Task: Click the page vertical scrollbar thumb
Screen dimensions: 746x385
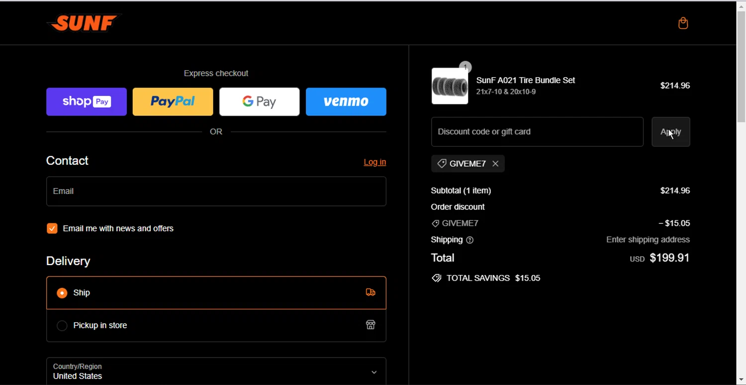Action: click(x=741, y=66)
